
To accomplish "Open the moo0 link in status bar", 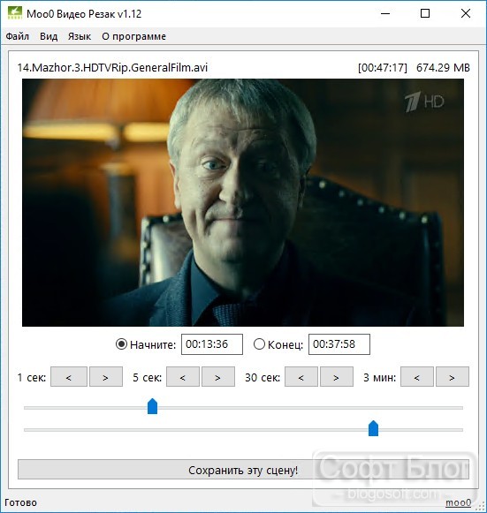I will pyautogui.click(x=458, y=502).
